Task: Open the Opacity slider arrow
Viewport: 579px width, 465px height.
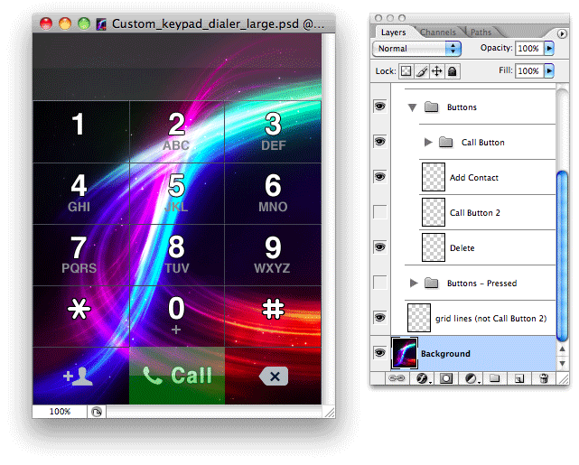Action: click(549, 49)
